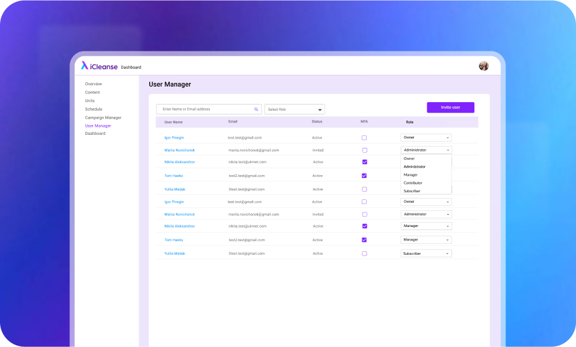Click the search magnifier icon
The width and height of the screenshot is (576, 347).
tap(256, 109)
